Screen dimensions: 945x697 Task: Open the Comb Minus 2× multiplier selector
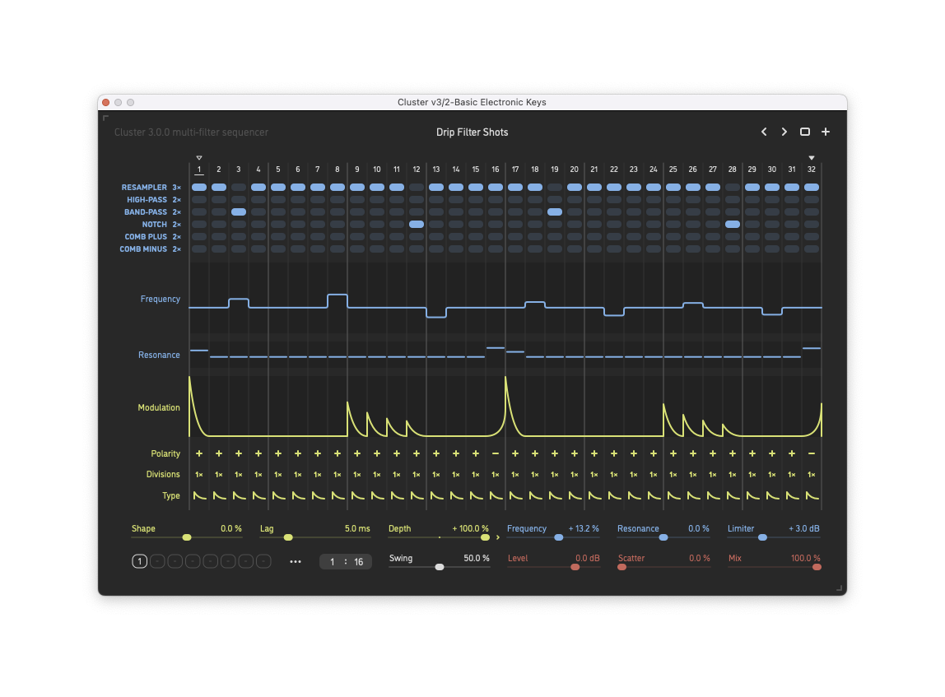(176, 249)
